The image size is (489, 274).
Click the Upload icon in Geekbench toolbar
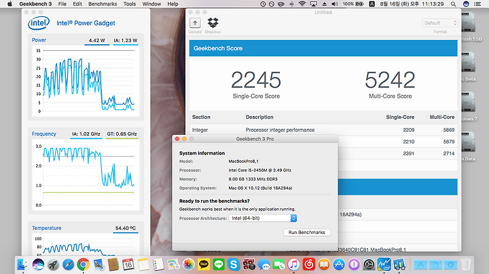(195, 23)
